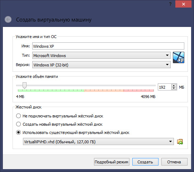Select 'Использовать существующий виртуальный жёсткий диск' option
194x172 pixels.
pos(18,133)
